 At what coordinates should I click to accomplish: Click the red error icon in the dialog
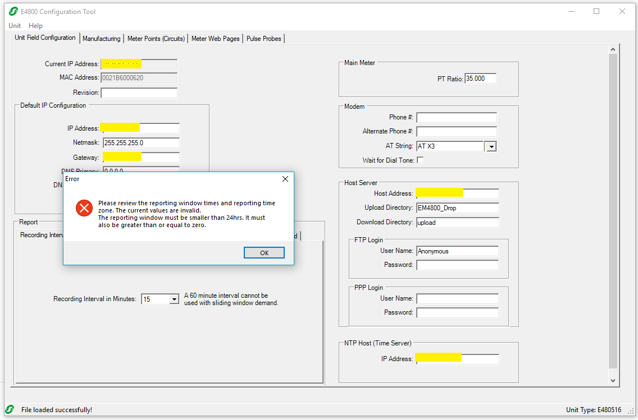click(x=84, y=209)
